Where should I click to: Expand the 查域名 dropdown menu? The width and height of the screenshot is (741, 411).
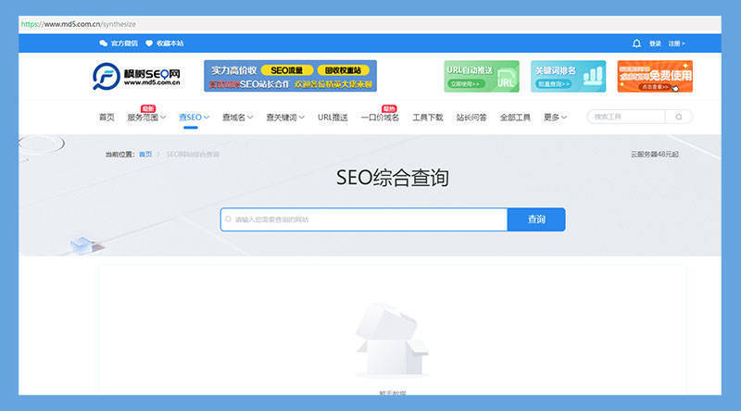[x=237, y=118]
